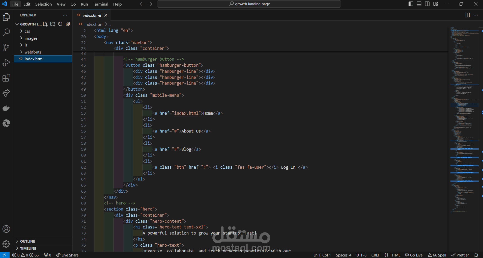Viewport: 483px width, 258px height.
Task: Toggle primary side bar visibility
Action: (411, 4)
